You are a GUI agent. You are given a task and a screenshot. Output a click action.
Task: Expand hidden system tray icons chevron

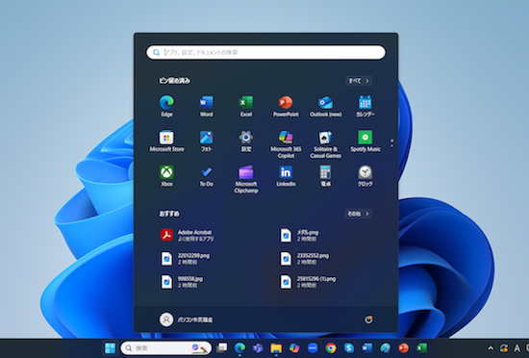pos(491,347)
